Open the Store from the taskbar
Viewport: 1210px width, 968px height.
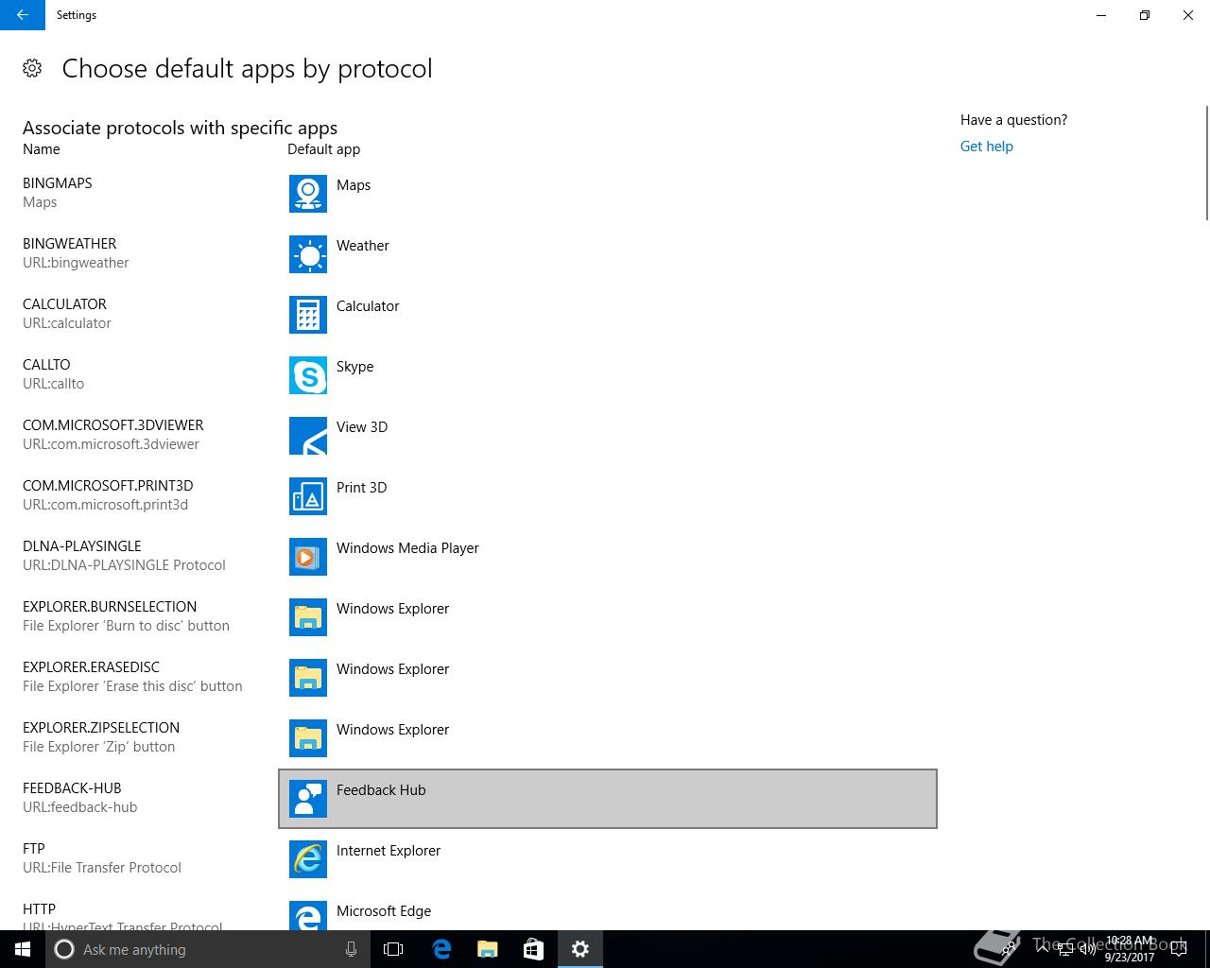(x=533, y=949)
